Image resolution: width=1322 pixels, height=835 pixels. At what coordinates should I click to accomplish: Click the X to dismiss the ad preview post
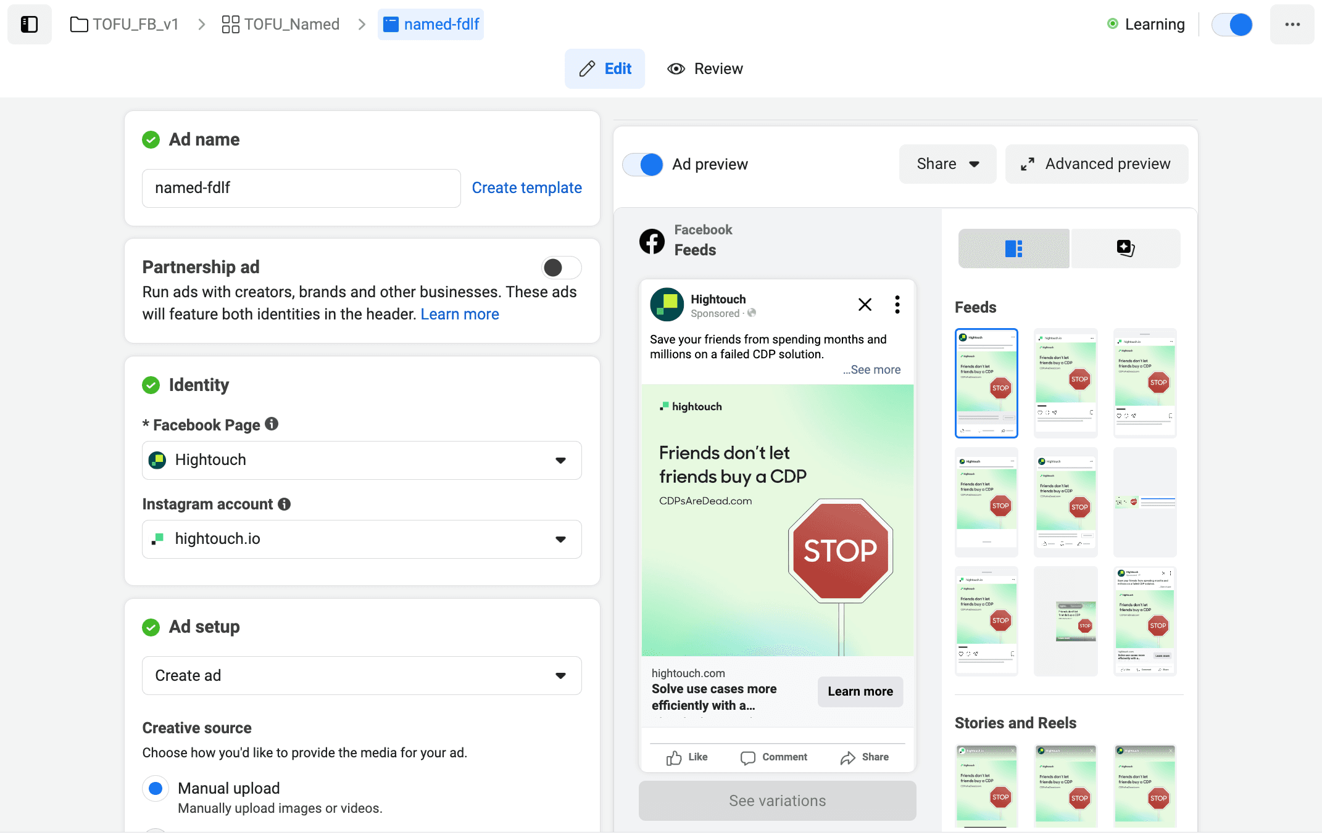pyautogui.click(x=865, y=304)
